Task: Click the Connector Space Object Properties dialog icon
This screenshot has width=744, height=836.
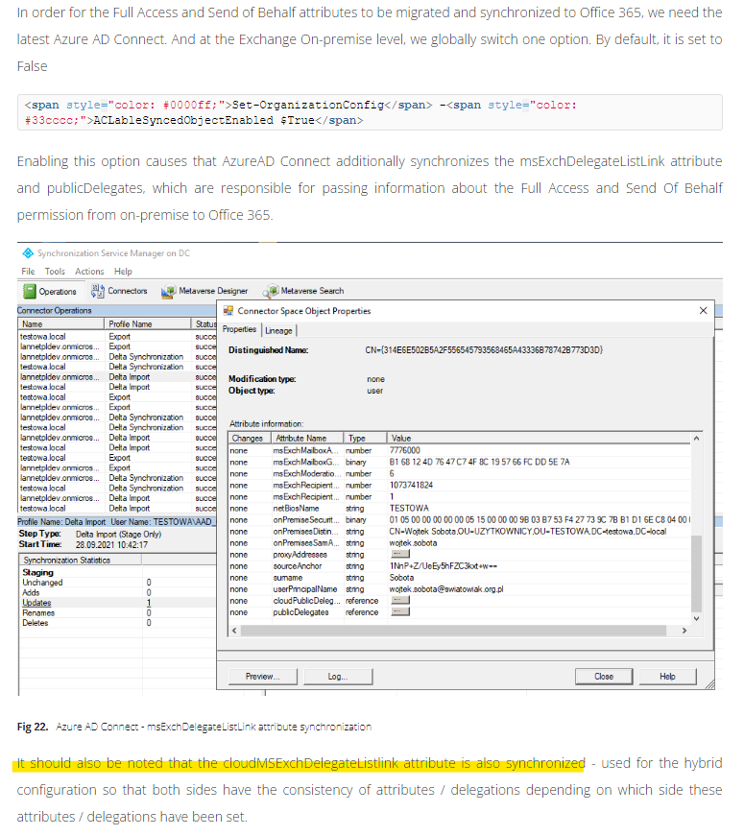Action: [228, 311]
